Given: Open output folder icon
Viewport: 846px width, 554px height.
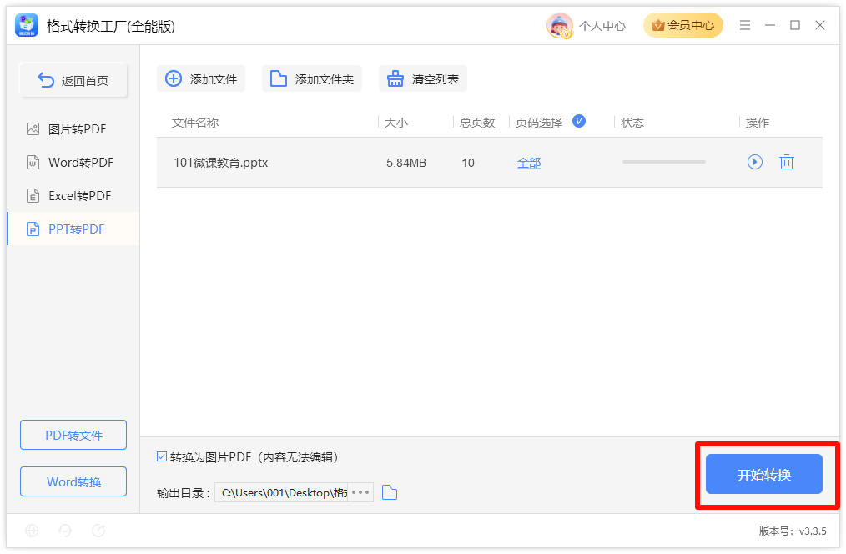Looking at the screenshot, I should coord(390,492).
